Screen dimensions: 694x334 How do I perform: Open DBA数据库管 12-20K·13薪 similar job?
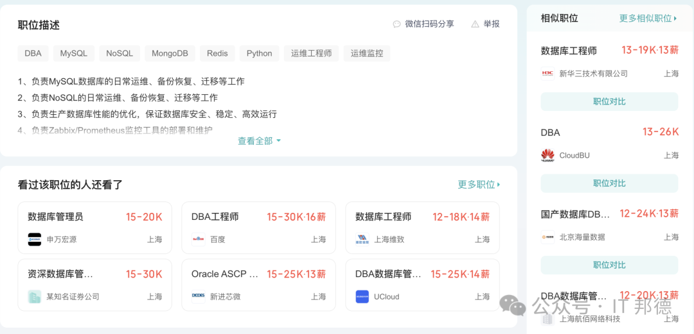[575, 296]
